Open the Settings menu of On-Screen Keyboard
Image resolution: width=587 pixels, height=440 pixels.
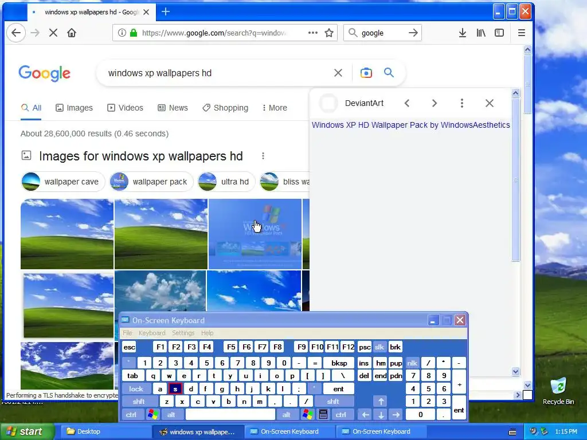[183, 333]
